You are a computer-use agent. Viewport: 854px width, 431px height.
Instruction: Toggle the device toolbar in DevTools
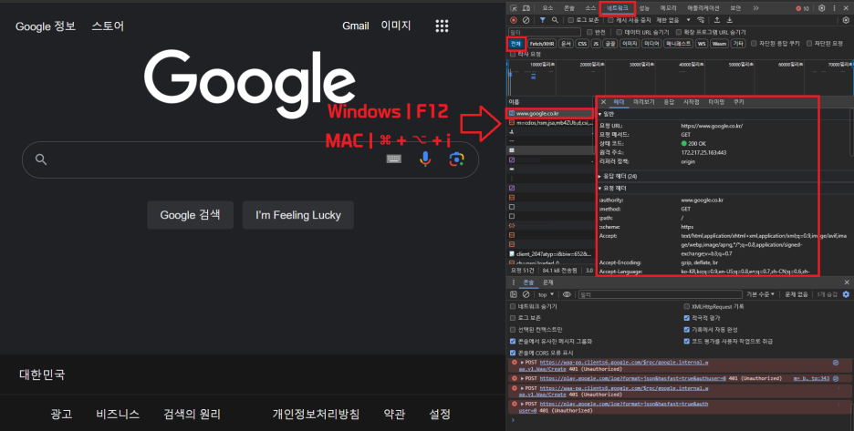point(526,8)
